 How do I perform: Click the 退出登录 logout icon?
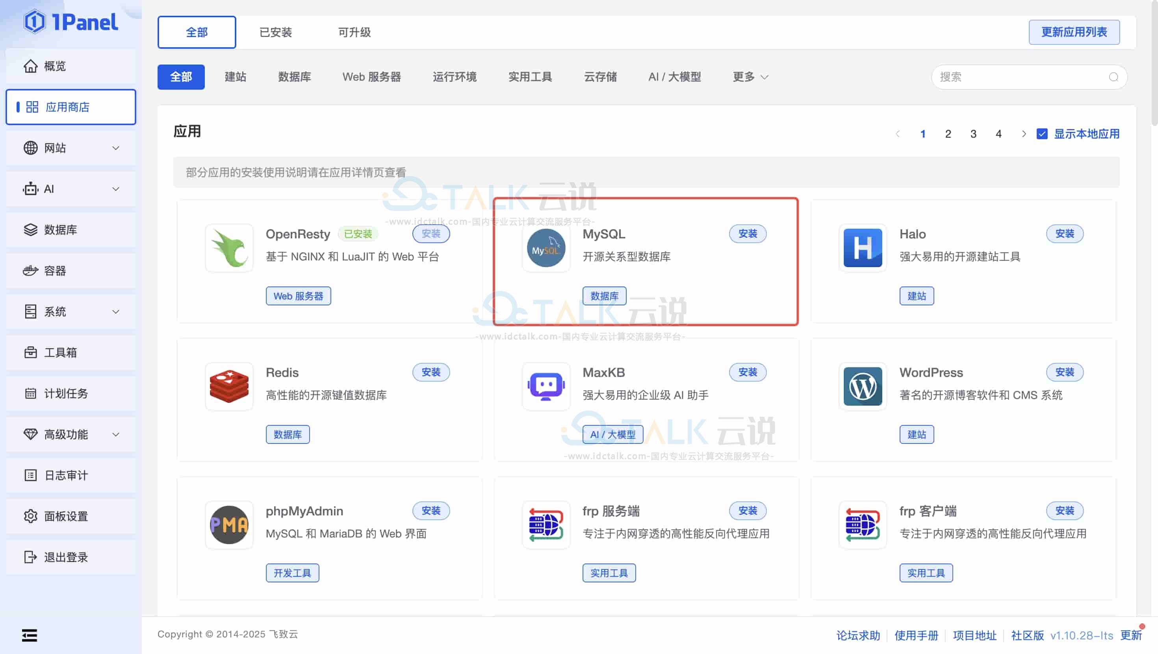coord(31,557)
